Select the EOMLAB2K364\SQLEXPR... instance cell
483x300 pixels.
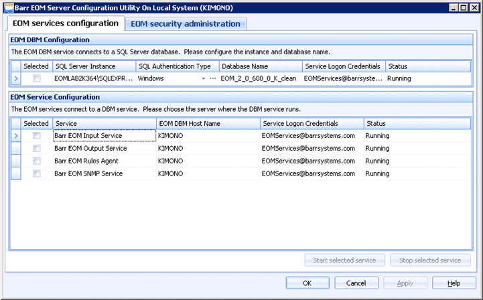pyautogui.click(x=94, y=78)
